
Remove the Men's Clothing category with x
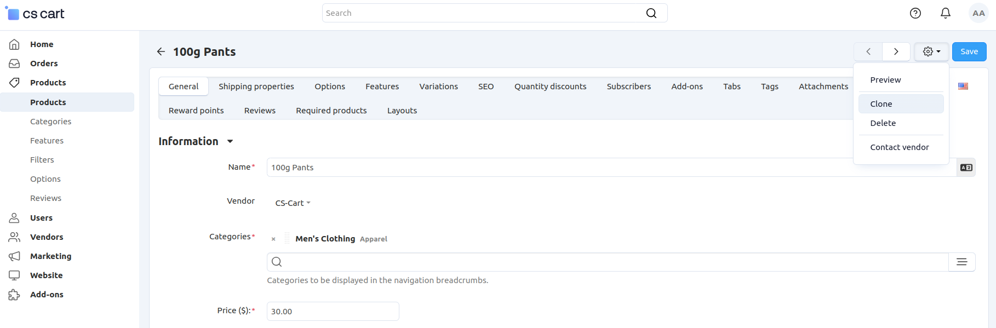click(273, 239)
